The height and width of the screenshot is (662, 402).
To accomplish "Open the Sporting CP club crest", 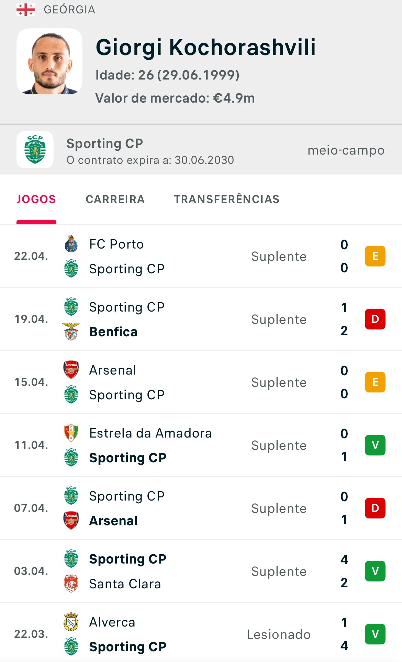I will pyautogui.click(x=35, y=150).
